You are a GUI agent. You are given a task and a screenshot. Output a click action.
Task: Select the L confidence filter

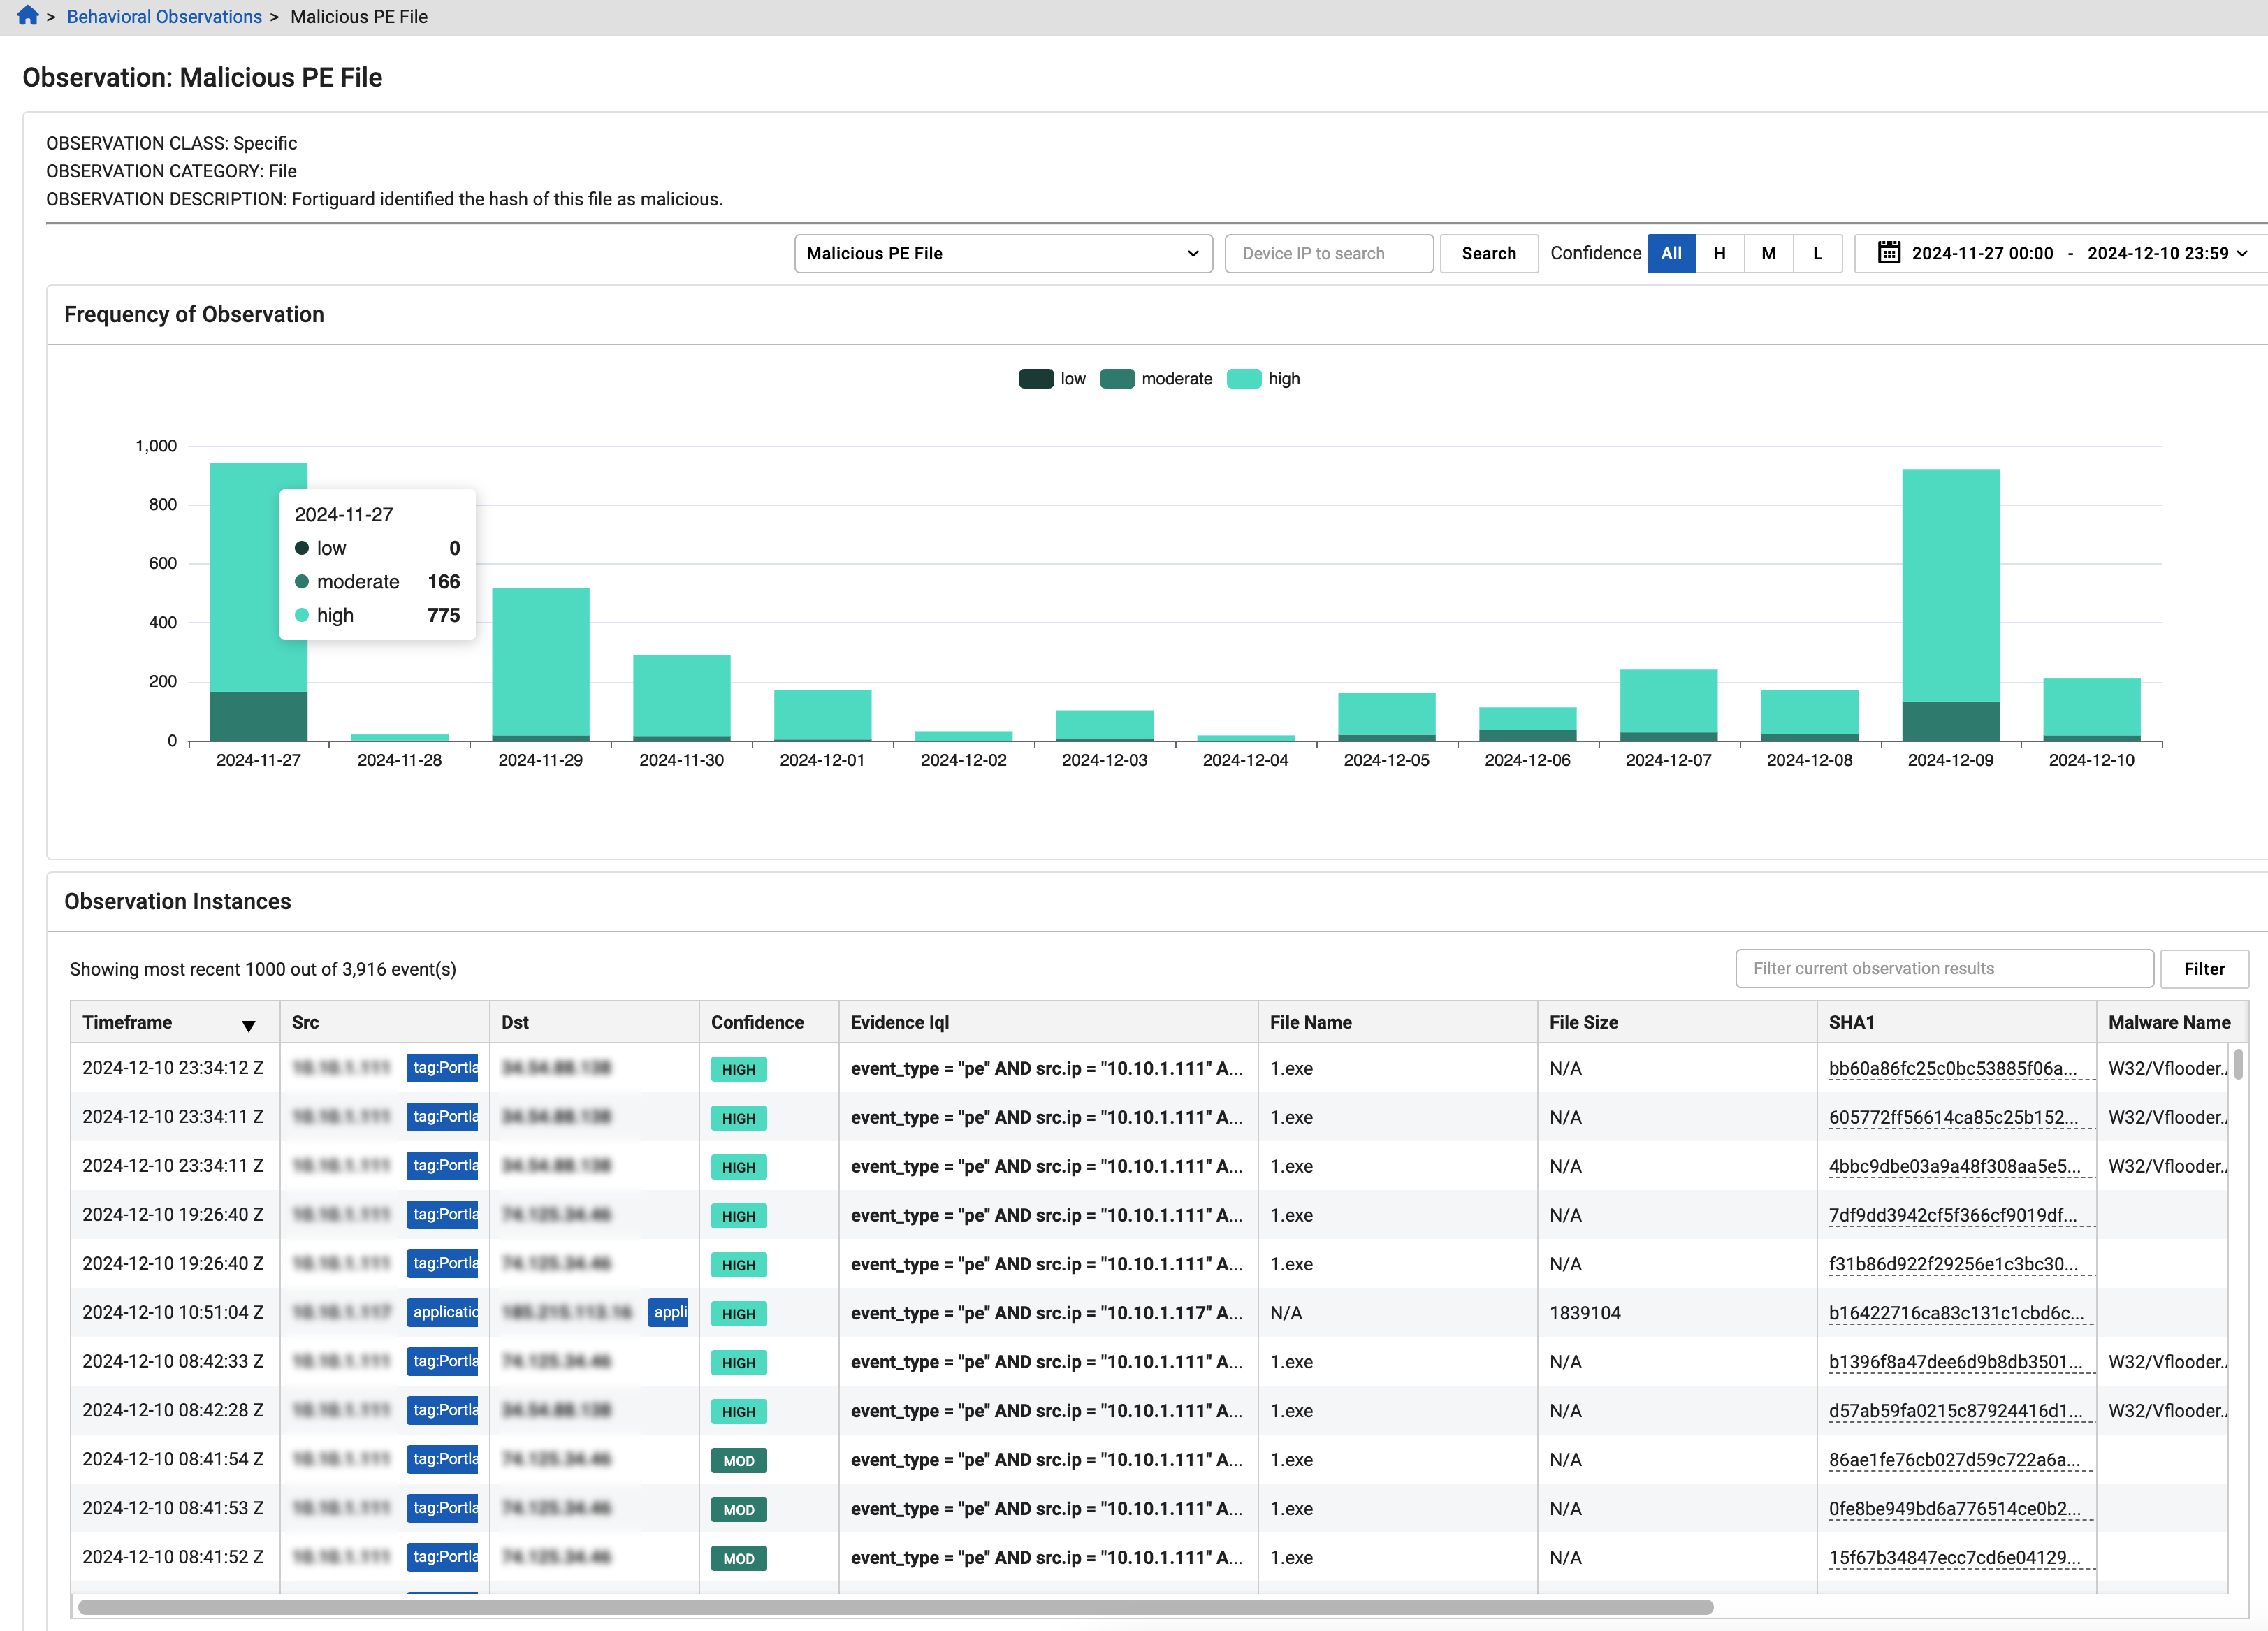[x=1817, y=253]
